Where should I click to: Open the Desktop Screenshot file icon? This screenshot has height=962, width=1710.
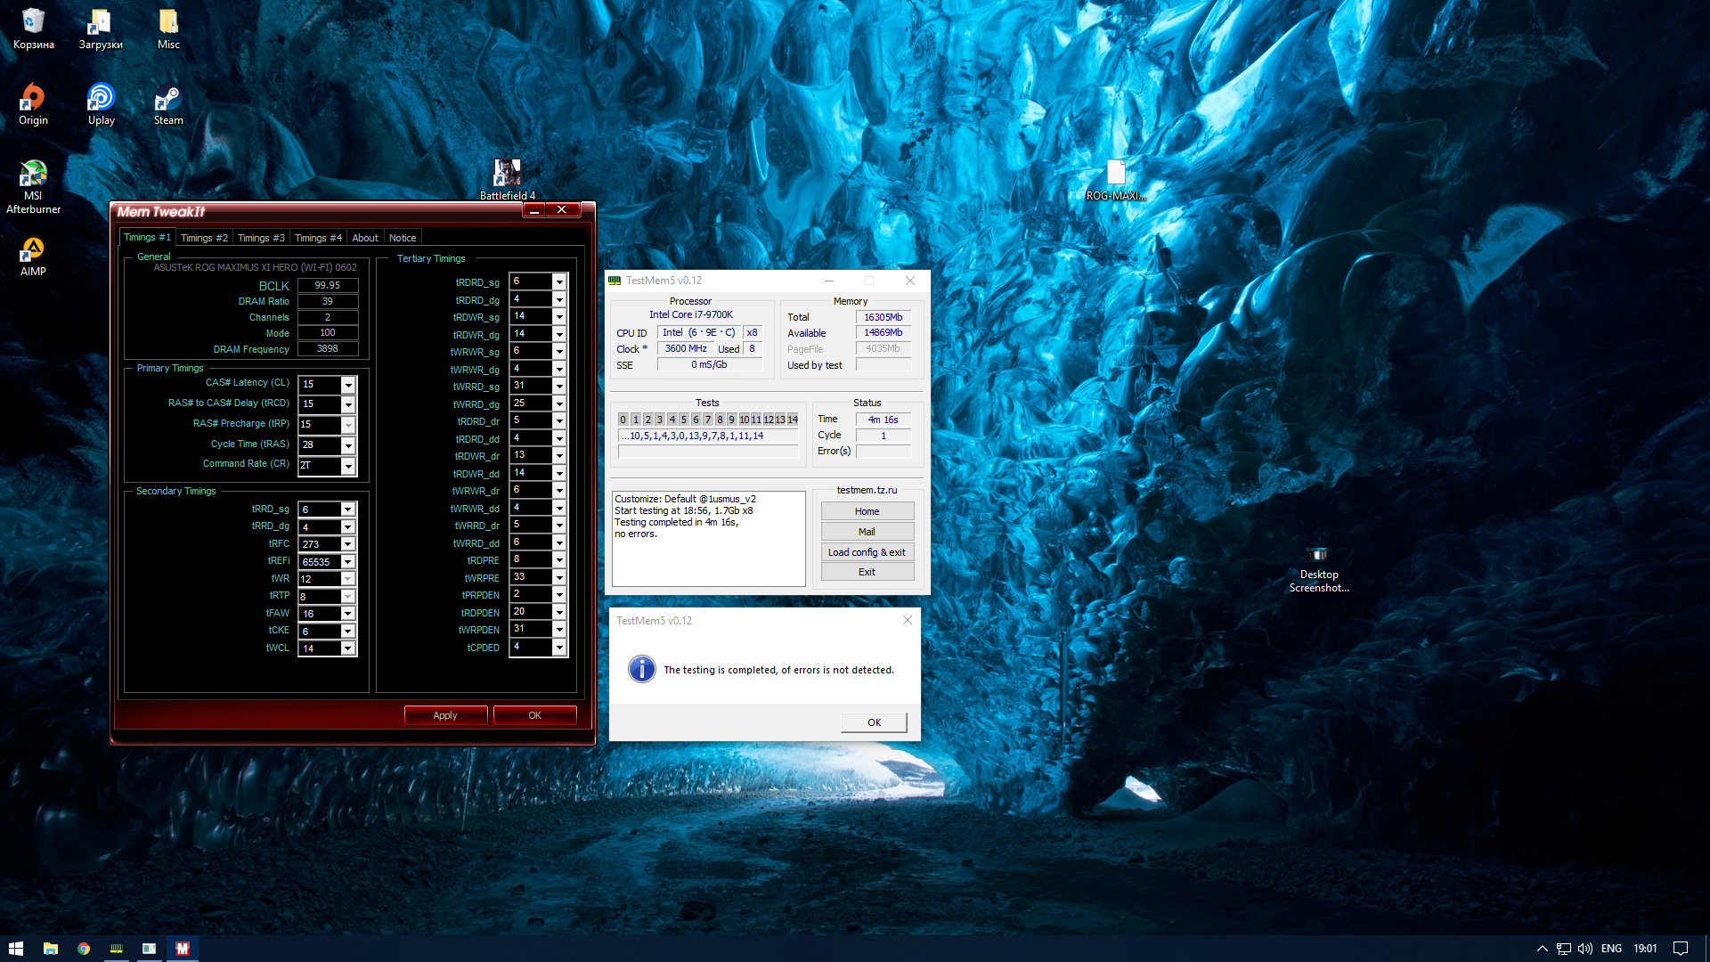coord(1318,555)
